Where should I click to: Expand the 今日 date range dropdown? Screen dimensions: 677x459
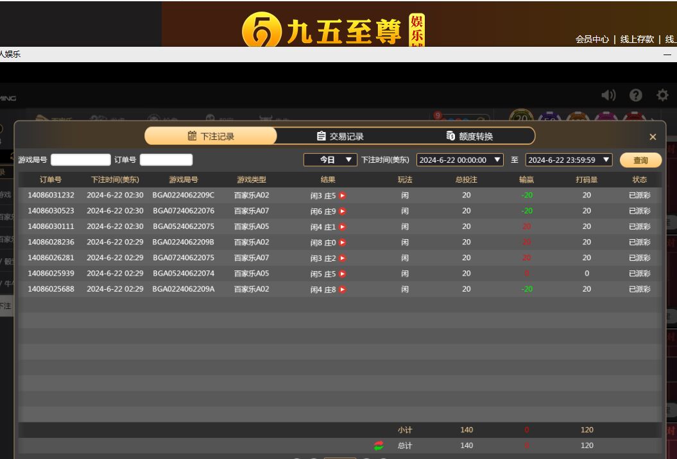coord(330,160)
